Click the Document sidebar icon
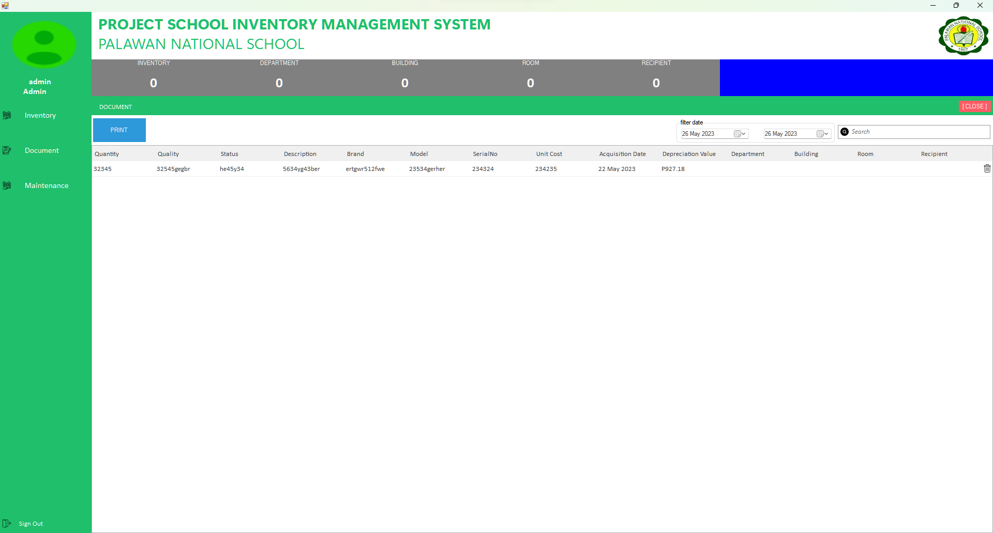This screenshot has height=533, width=993. coord(7,150)
